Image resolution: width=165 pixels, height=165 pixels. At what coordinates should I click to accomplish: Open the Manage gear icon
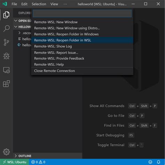(6, 152)
